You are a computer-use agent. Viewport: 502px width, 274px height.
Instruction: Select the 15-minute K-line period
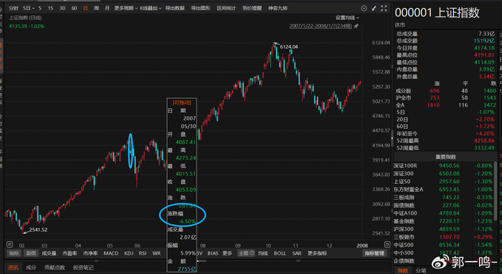coord(51,9)
